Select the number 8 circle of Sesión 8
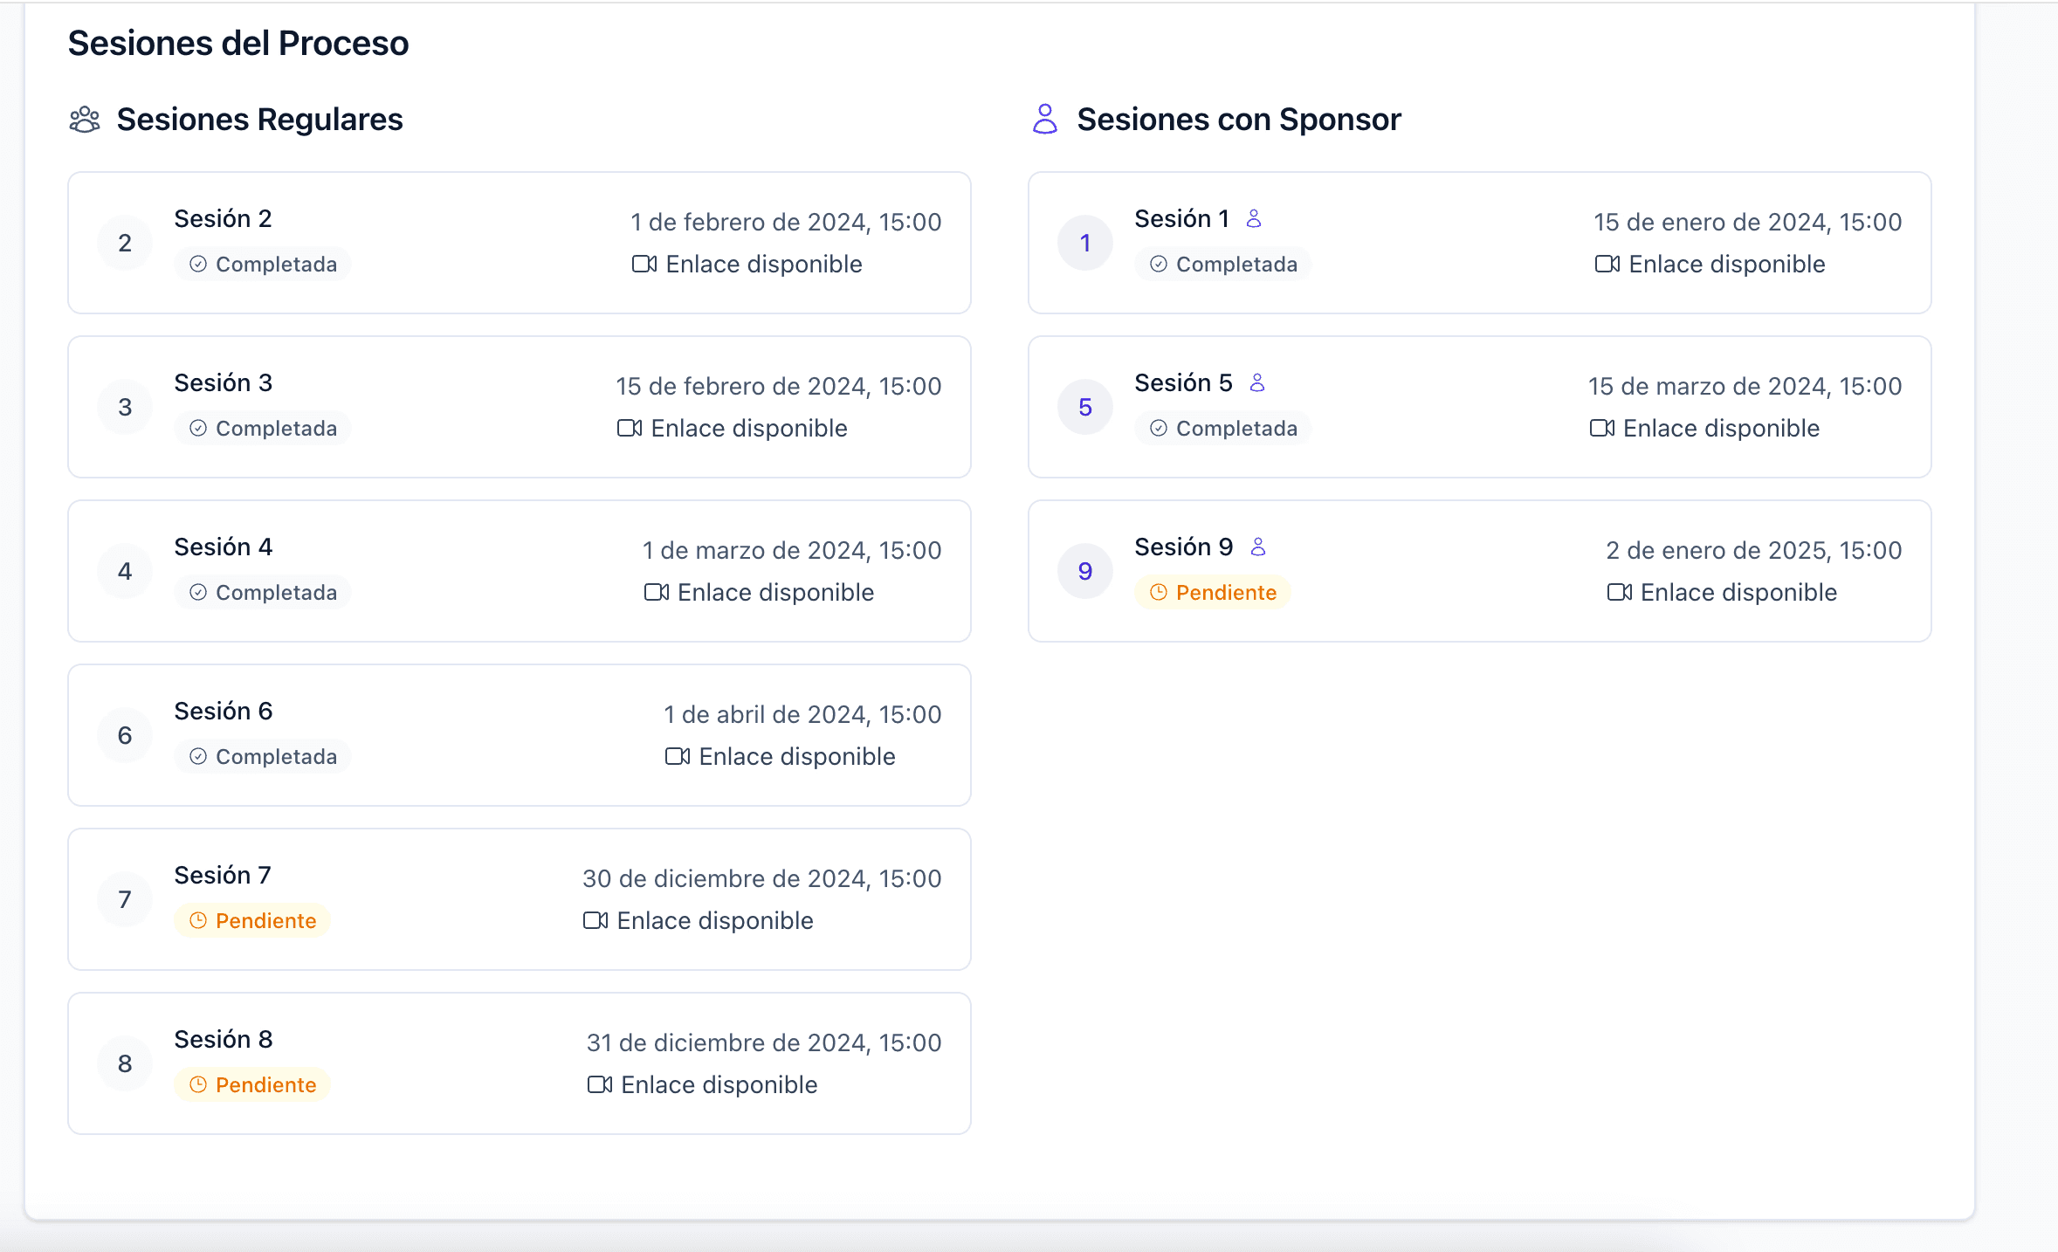Viewport: 2058px width, 1252px height. 125,1064
